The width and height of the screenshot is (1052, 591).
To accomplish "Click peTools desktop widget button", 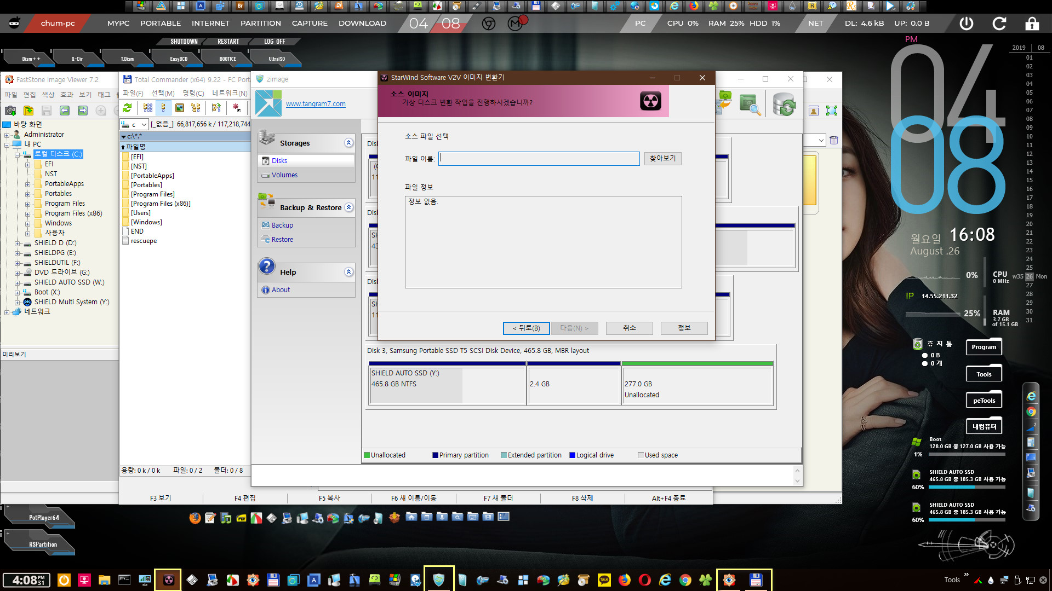I will point(984,401).
